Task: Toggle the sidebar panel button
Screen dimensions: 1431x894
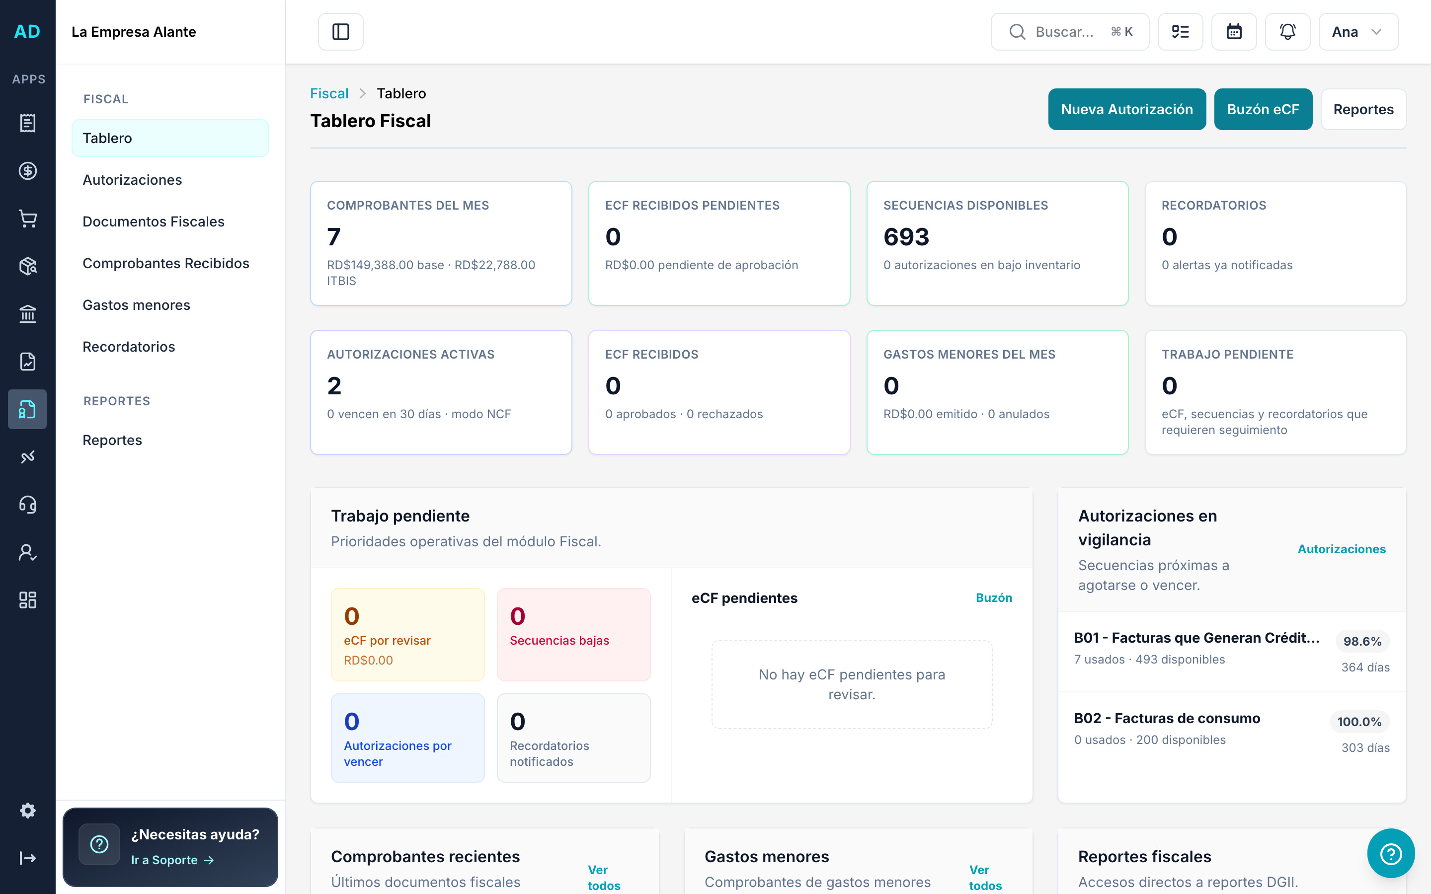Action: coord(340,32)
